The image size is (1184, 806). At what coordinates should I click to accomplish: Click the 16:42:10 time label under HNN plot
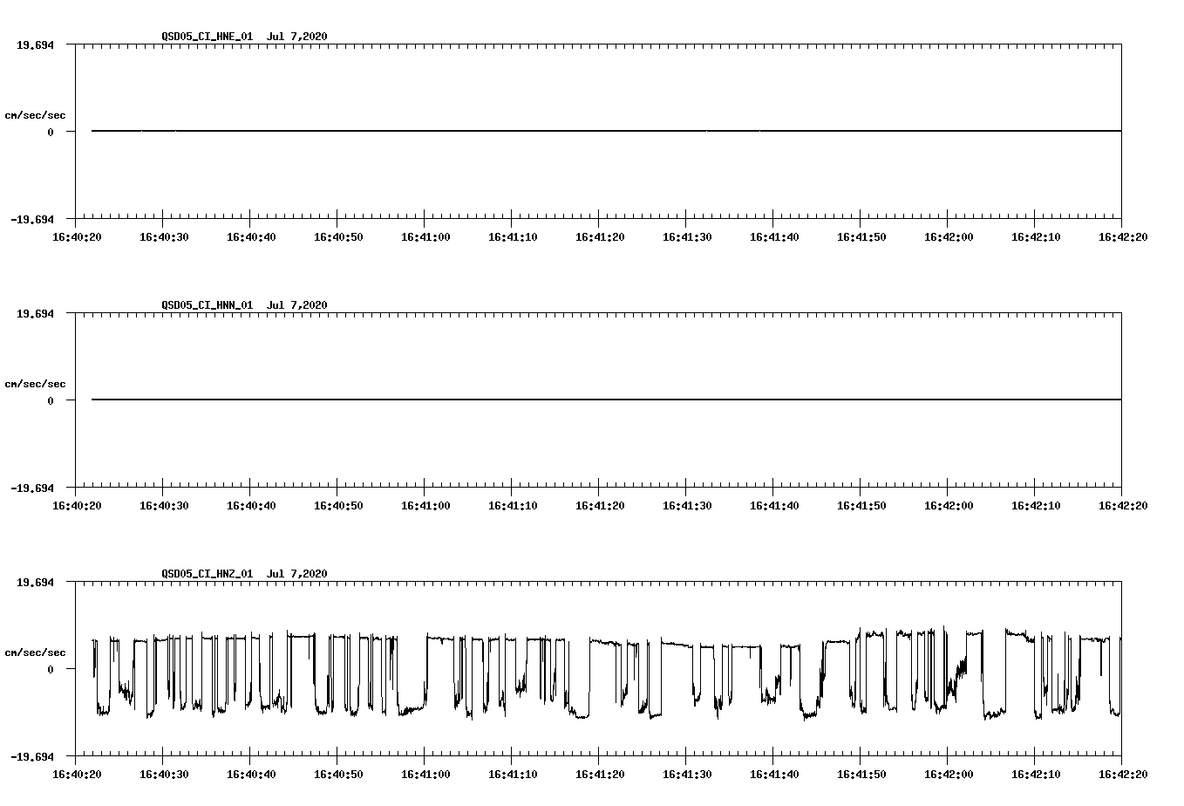(x=1036, y=506)
